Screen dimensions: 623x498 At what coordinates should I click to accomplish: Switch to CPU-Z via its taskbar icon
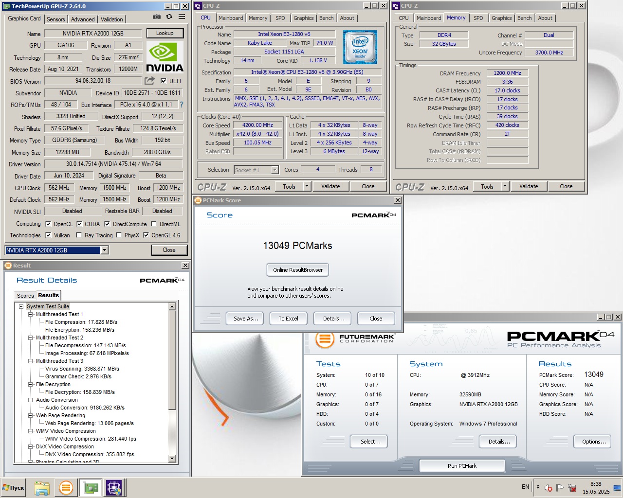click(x=114, y=488)
